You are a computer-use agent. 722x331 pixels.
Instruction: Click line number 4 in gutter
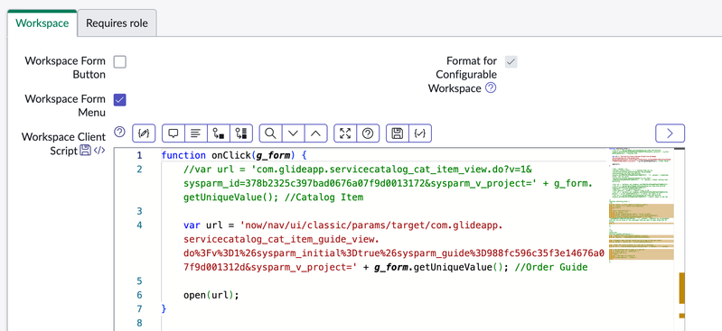(139, 225)
